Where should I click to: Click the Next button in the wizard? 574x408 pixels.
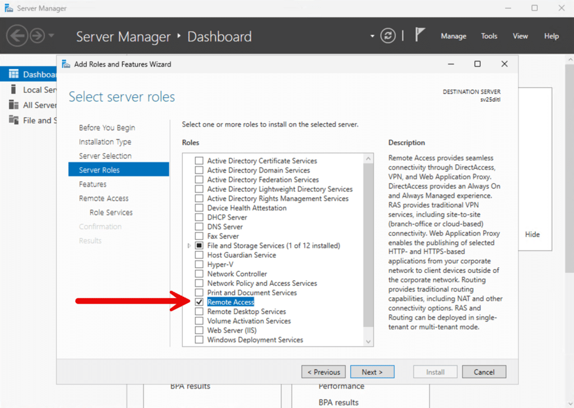point(372,372)
